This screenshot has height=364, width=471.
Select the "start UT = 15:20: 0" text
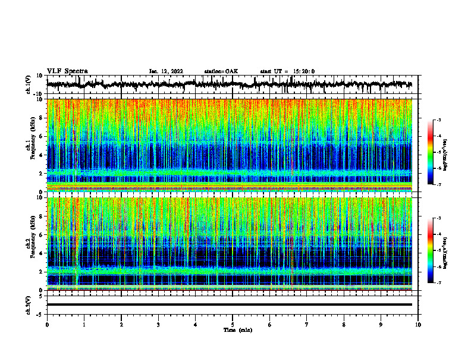click(287, 71)
